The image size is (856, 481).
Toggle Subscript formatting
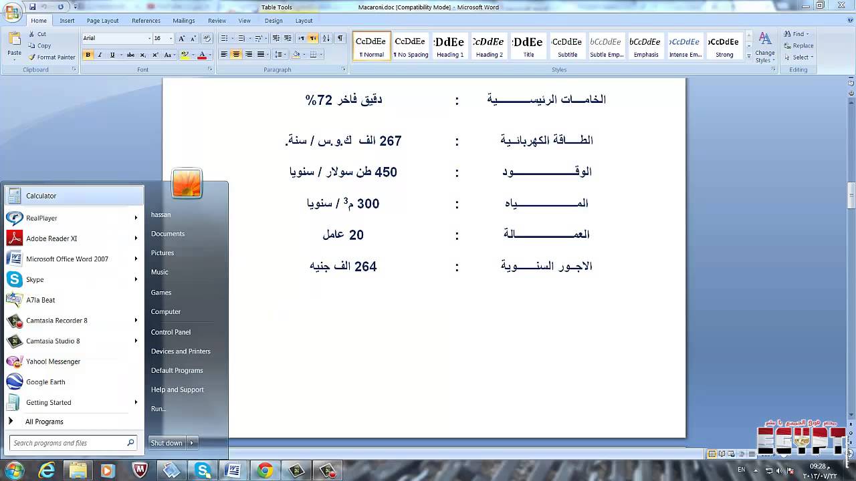143,55
